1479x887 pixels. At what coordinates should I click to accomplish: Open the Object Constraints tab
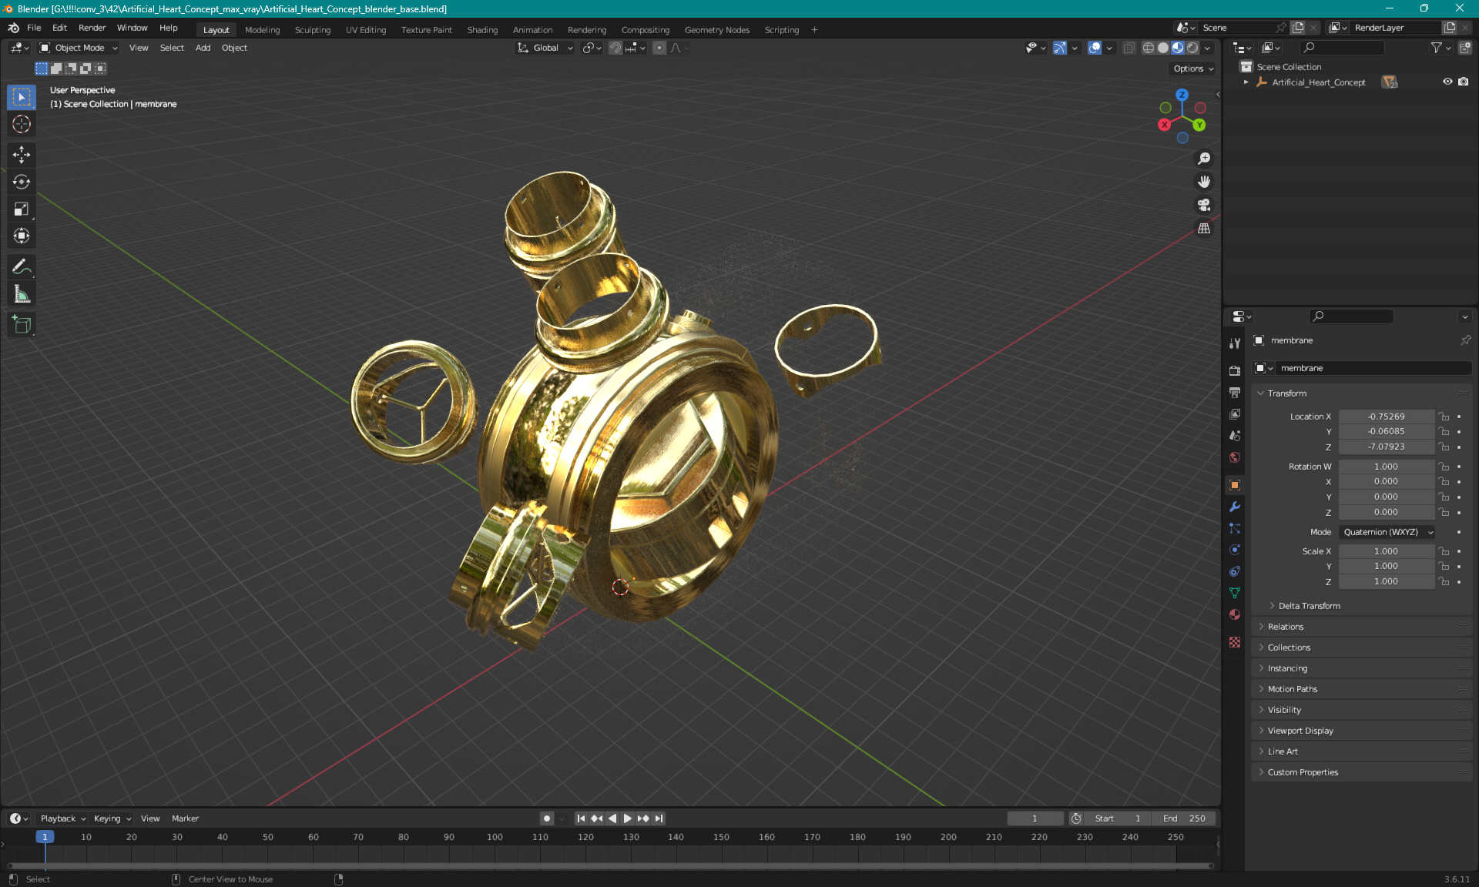1235,571
